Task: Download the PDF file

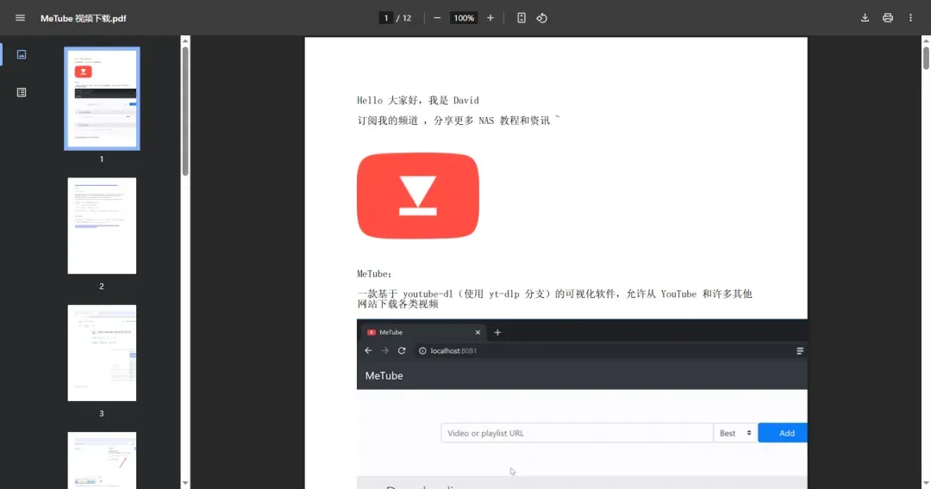Action: click(x=865, y=18)
